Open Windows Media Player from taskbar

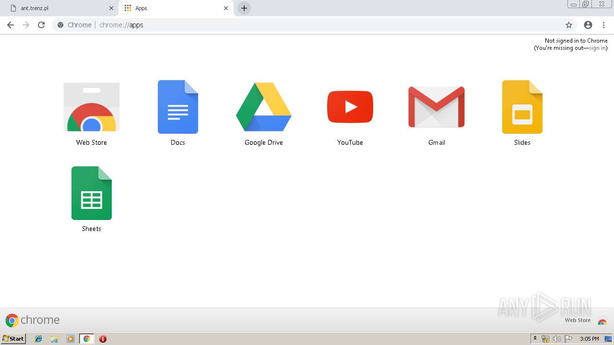[x=71, y=339]
